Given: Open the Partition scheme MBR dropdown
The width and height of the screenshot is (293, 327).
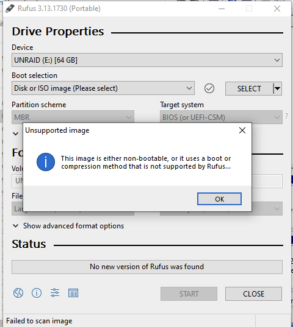Looking at the screenshot, I should pyautogui.click(x=73, y=117).
